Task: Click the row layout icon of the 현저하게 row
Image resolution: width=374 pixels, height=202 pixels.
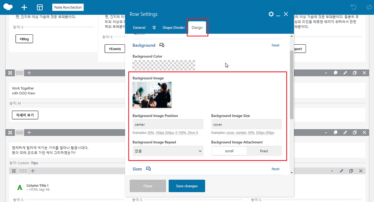Action: coord(20,133)
